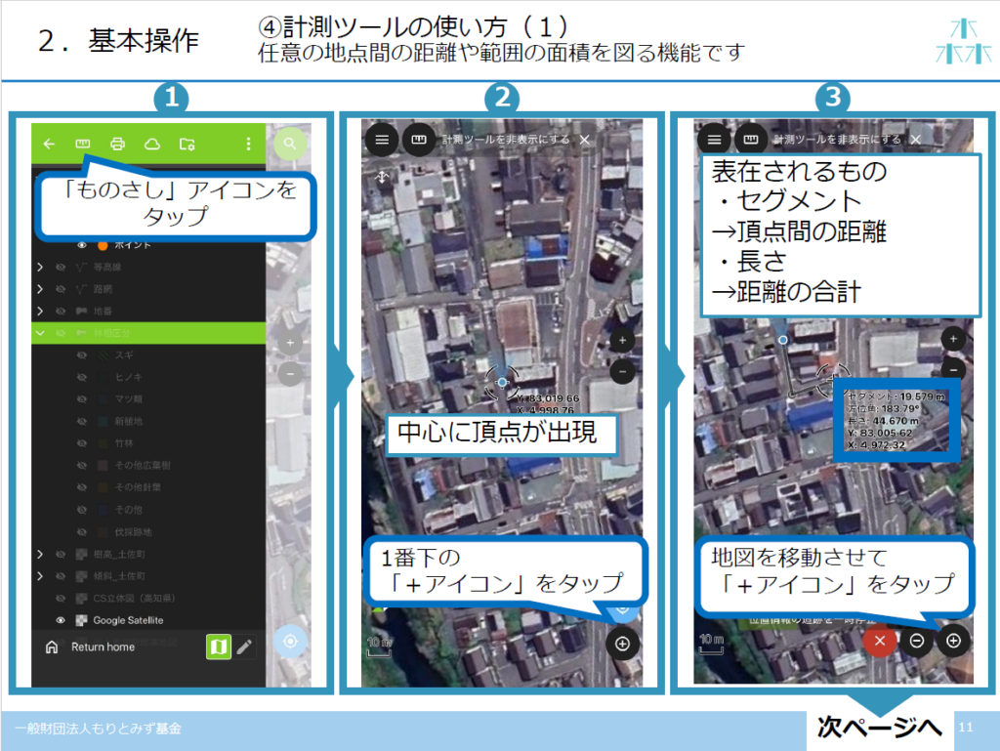Tap the remove vertex minus icon in third panel
The width and height of the screenshot is (1000, 751).
point(916,641)
